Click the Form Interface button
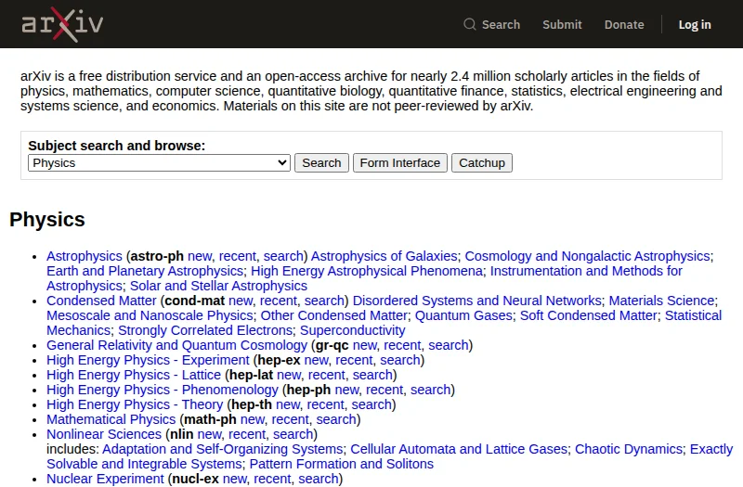This screenshot has height=487, width=743. tap(400, 163)
